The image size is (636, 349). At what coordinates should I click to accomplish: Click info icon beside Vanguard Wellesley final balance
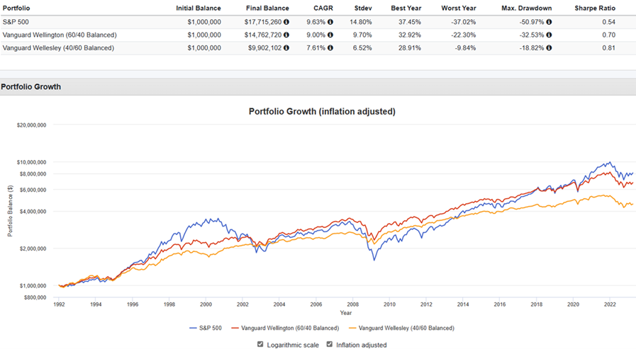tap(286, 48)
